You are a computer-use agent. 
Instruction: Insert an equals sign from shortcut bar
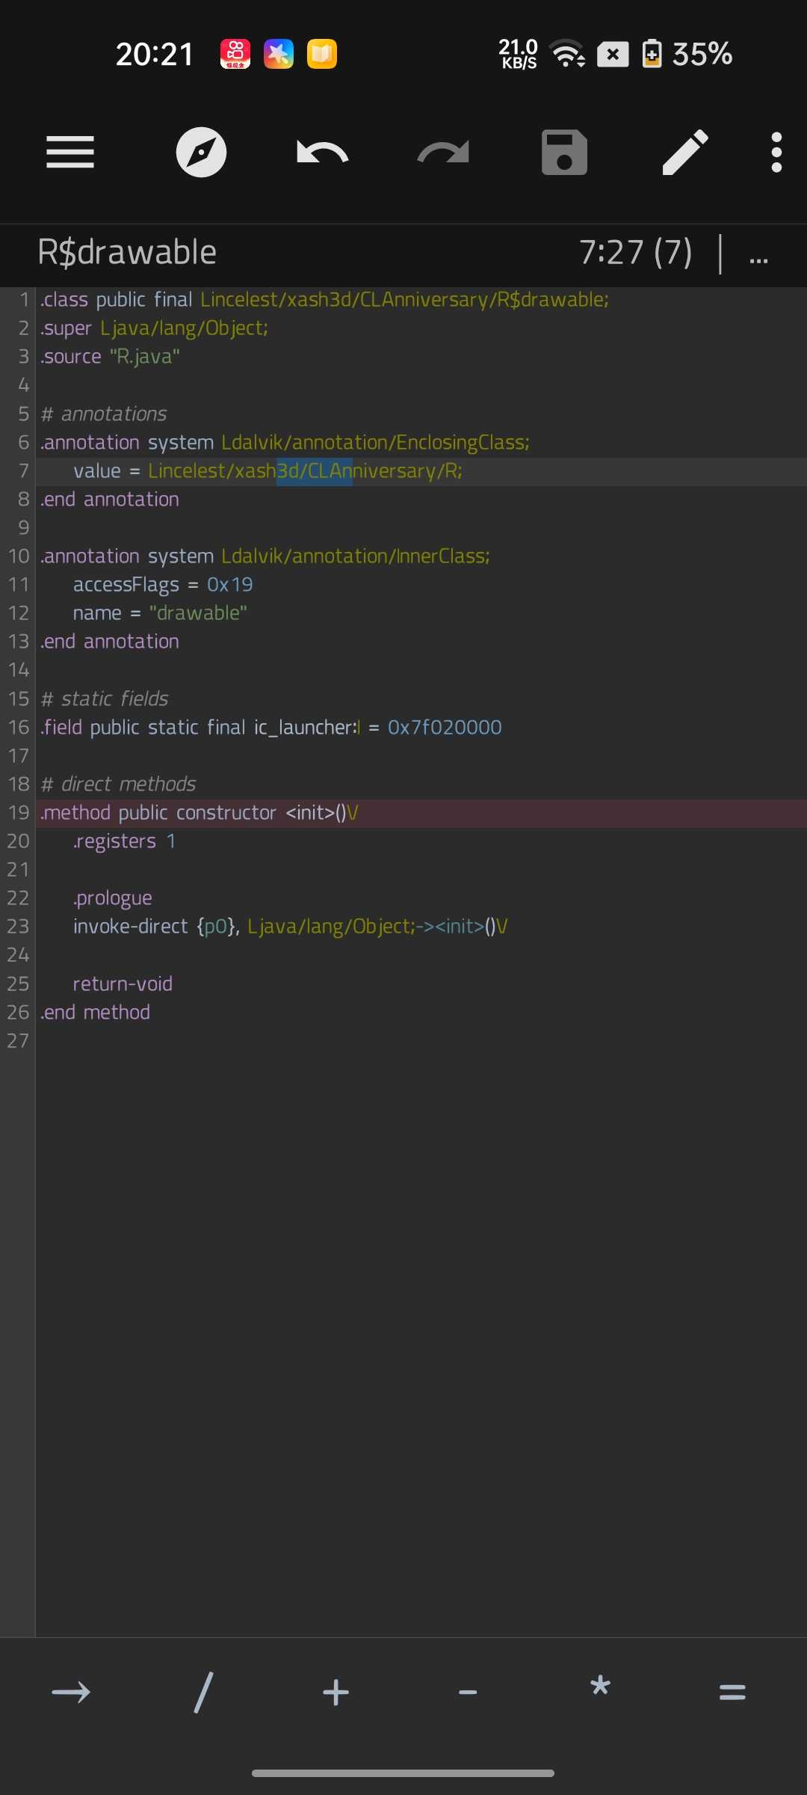732,1692
